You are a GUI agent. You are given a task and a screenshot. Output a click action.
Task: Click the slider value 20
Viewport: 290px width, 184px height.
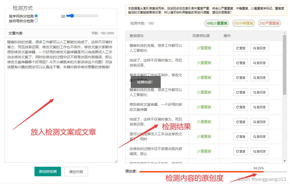63,16
